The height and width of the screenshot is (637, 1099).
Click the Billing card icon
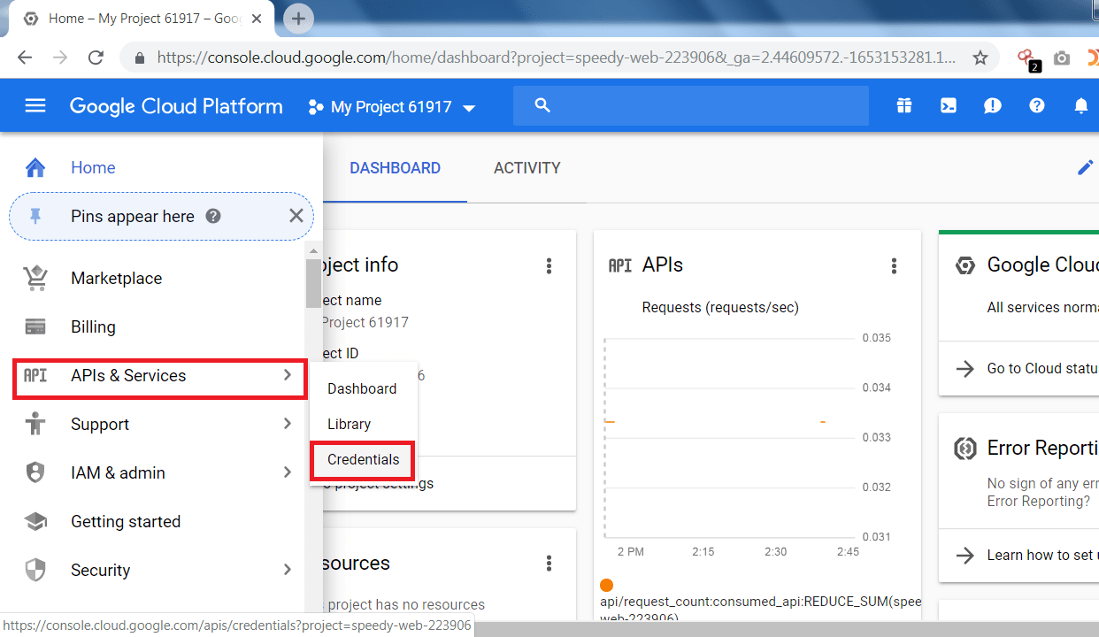pos(35,326)
